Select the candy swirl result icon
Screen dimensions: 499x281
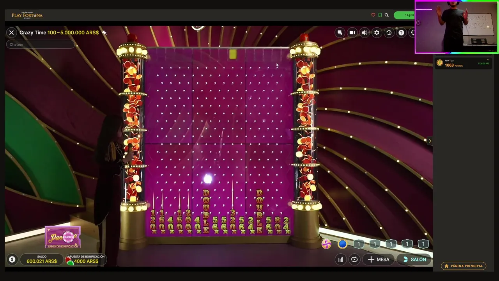326,244
